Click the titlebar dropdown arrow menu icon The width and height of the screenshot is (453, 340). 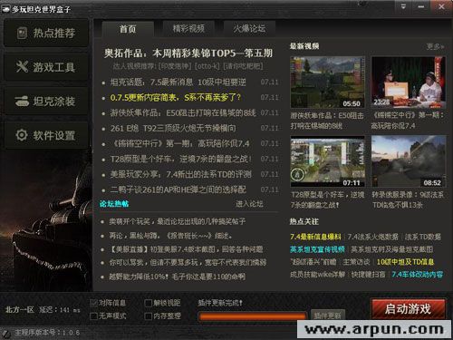tap(403, 6)
